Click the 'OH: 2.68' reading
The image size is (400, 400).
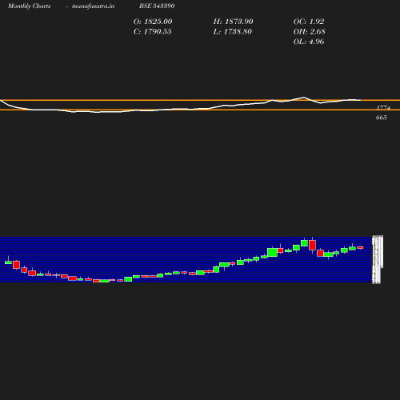click(309, 32)
